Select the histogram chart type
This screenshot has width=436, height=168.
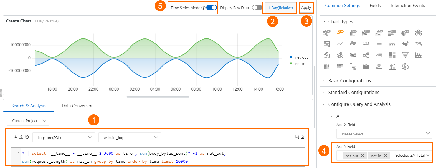(419, 55)
